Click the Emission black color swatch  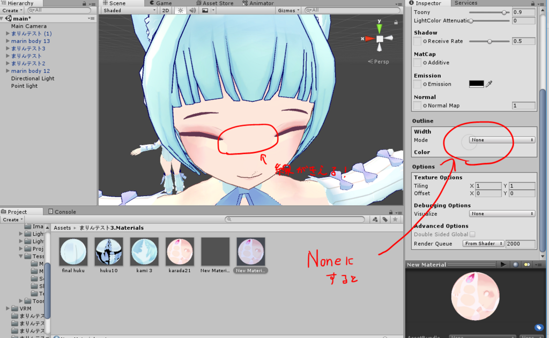coord(476,84)
